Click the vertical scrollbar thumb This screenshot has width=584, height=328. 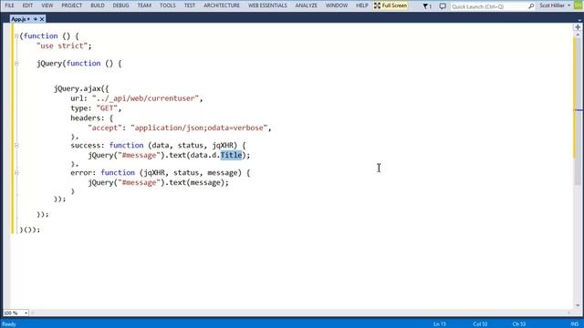click(x=578, y=111)
